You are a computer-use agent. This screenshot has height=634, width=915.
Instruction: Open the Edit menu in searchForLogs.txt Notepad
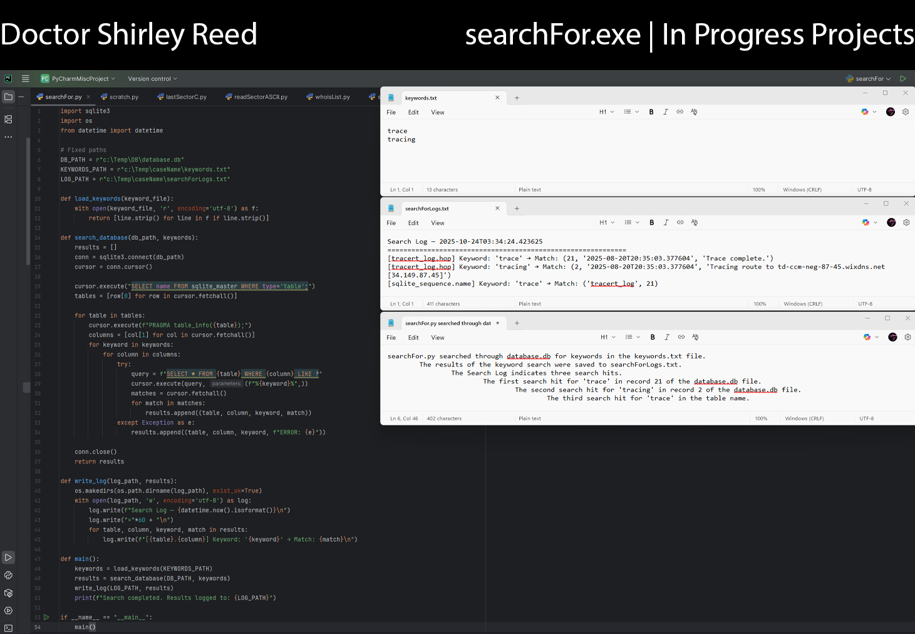[413, 223]
